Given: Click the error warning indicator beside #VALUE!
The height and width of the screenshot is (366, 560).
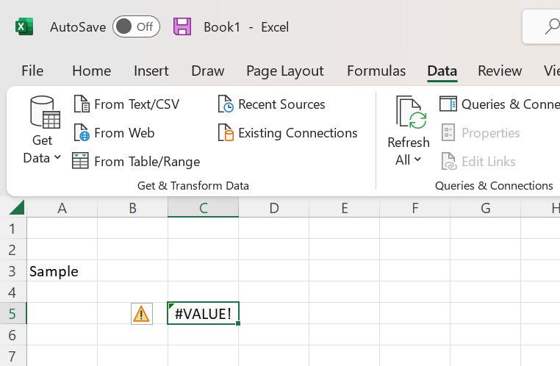Looking at the screenshot, I should pos(141,314).
